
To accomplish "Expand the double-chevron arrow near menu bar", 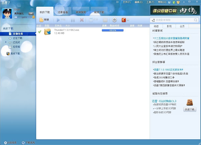I will click(x=117, y=2).
